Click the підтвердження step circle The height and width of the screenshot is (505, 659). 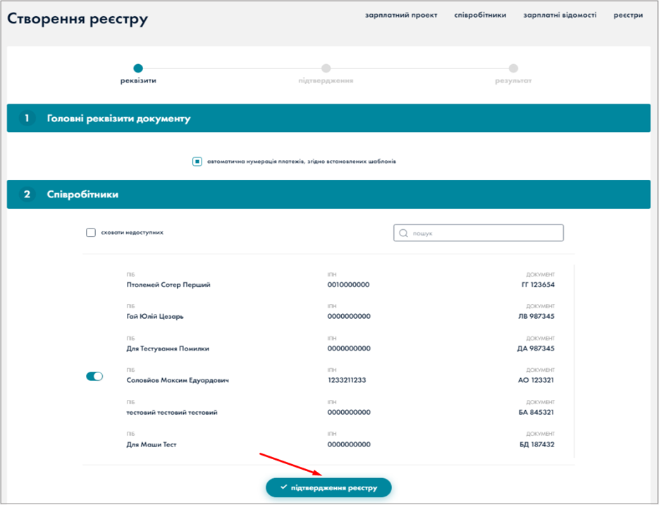[326, 68]
